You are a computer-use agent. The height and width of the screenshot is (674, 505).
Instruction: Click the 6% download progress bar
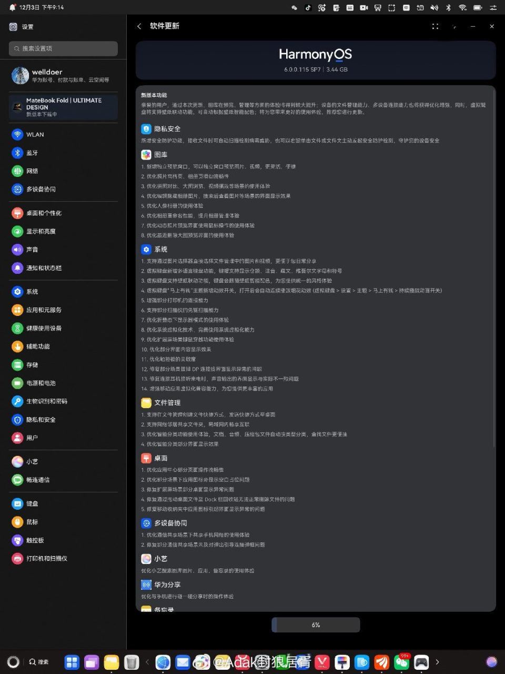pos(316,625)
